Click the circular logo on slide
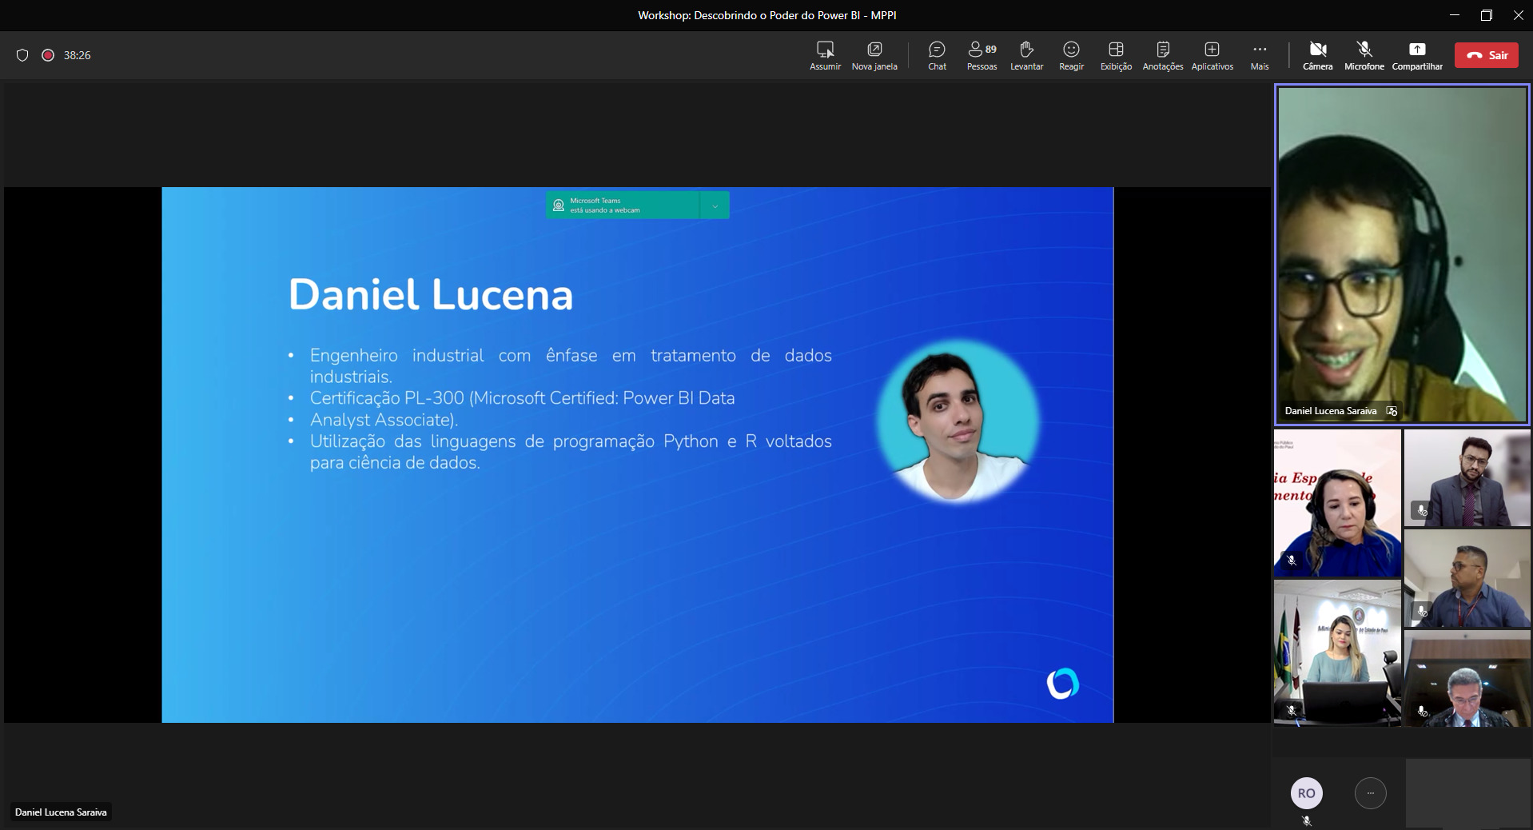Viewport: 1533px width, 830px height. pos(1063,684)
